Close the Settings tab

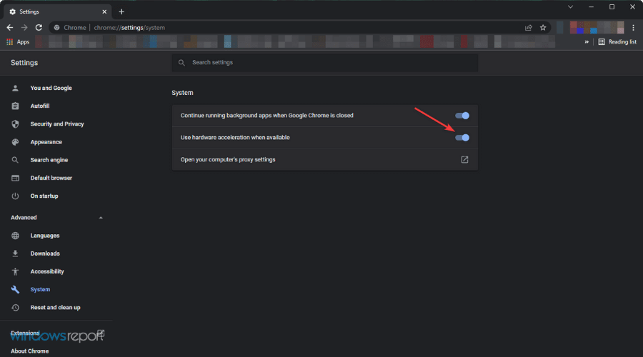click(104, 12)
